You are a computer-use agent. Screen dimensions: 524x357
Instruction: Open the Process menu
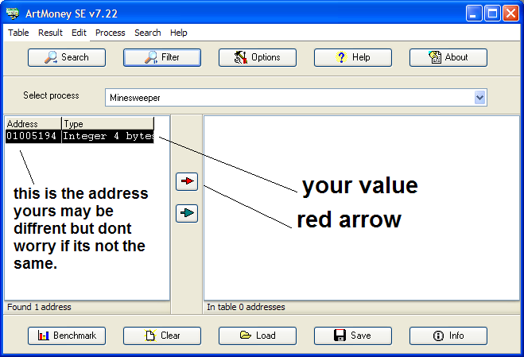click(110, 33)
